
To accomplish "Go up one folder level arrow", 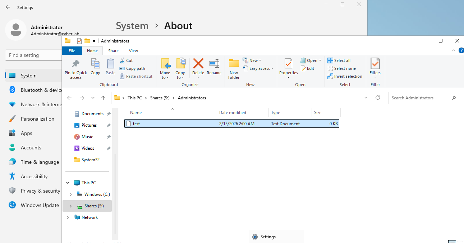I will (104, 98).
